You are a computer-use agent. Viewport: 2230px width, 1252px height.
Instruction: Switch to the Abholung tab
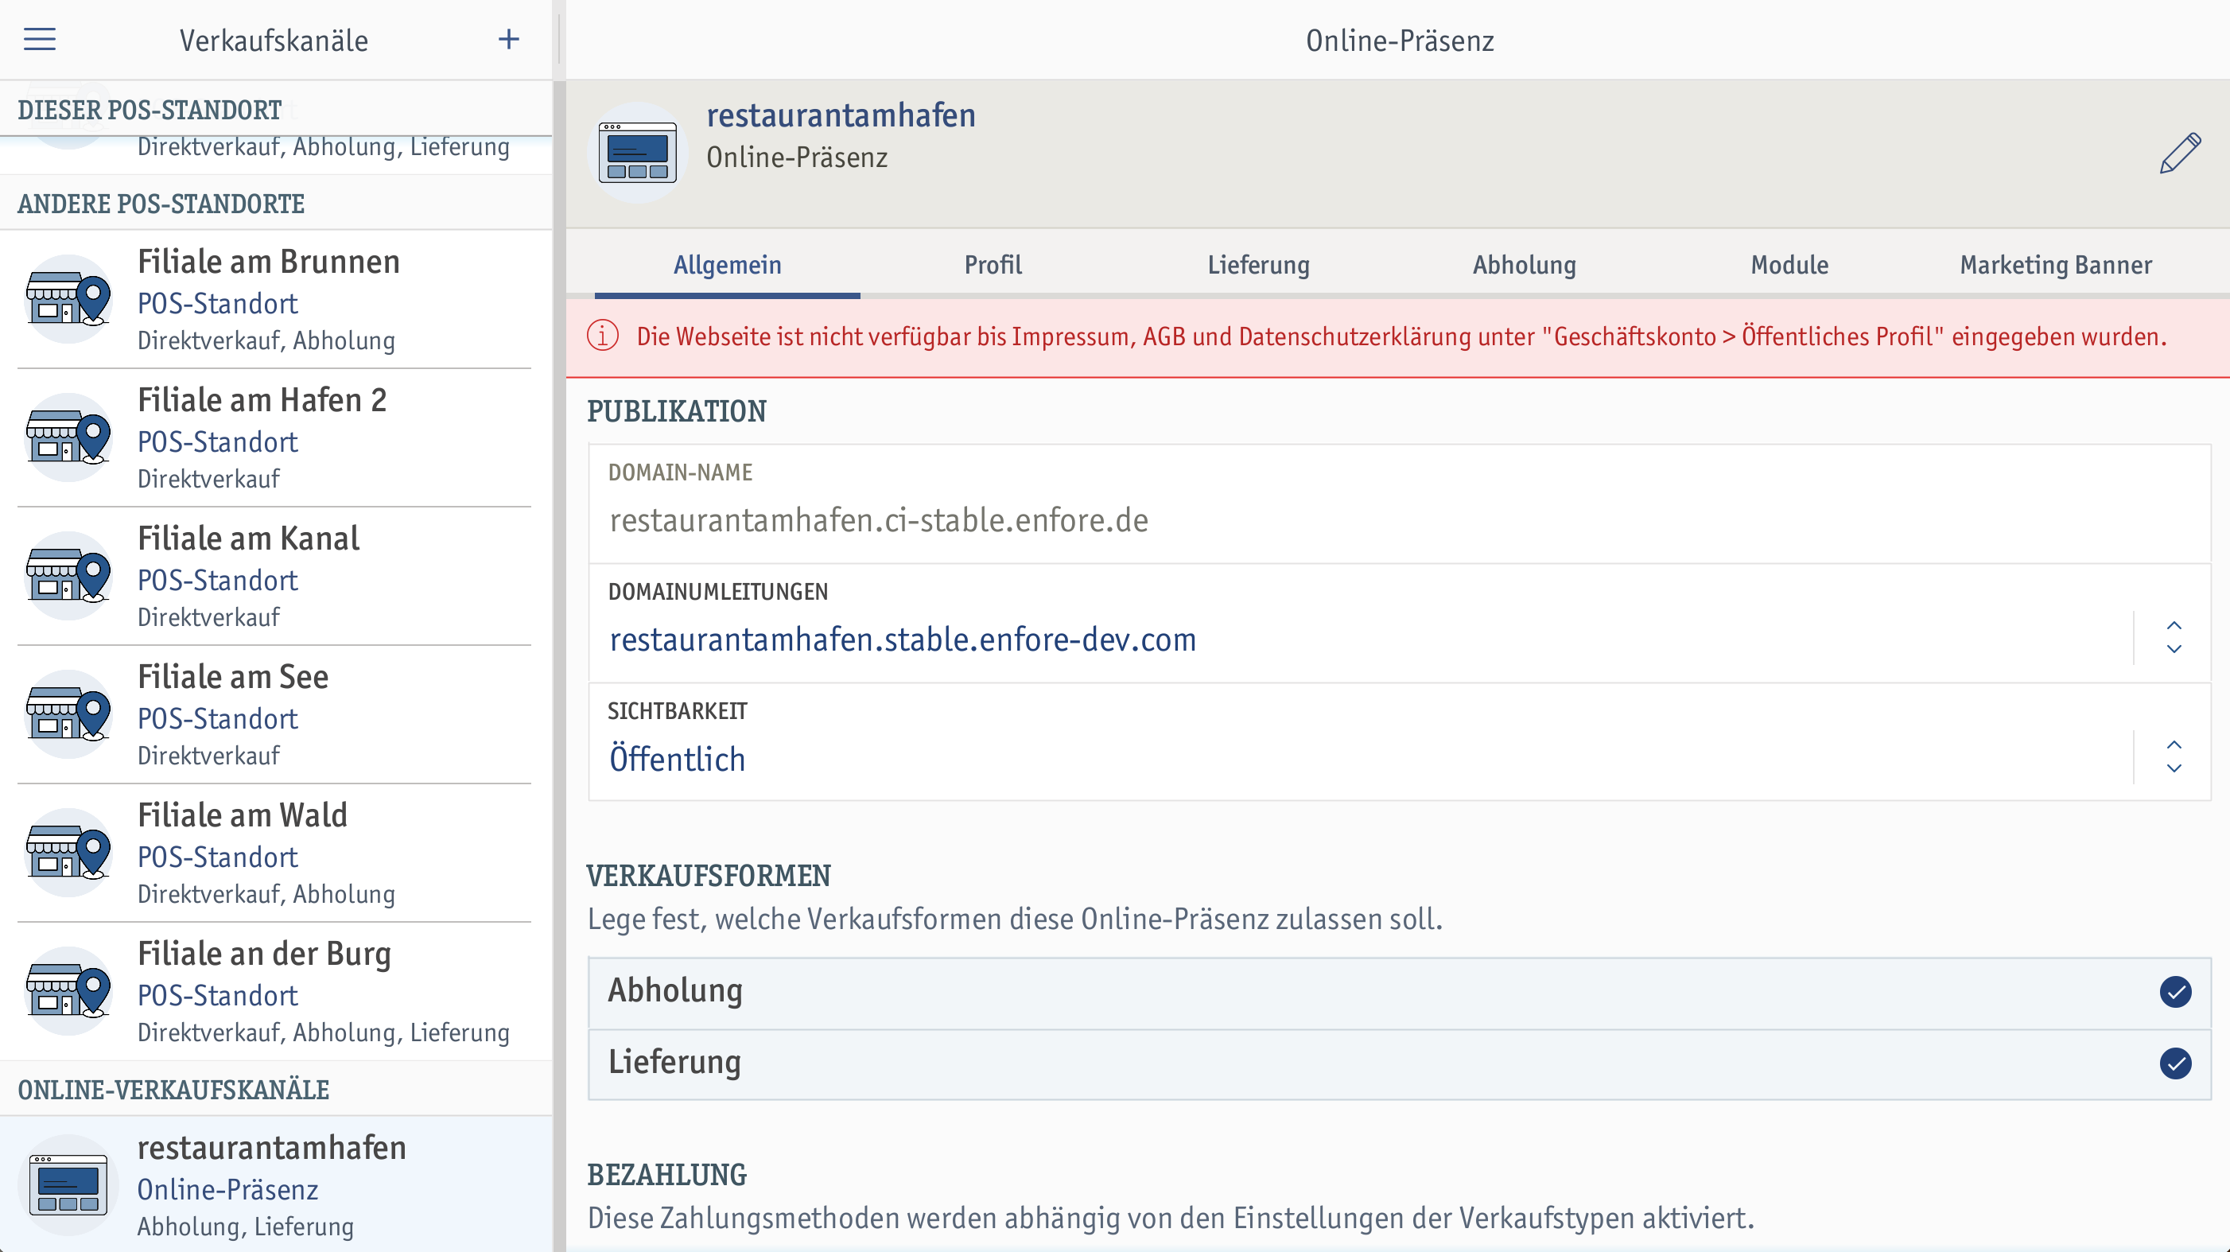(1525, 265)
